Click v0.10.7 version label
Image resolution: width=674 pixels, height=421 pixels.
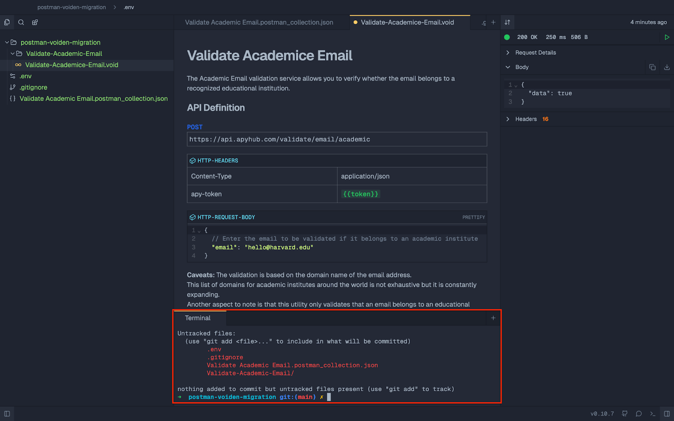pyautogui.click(x=602, y=414)
